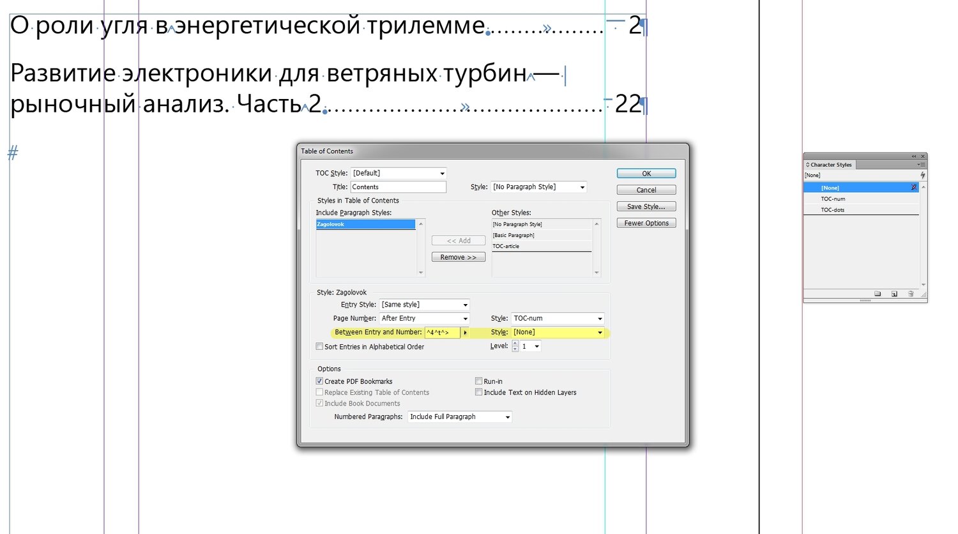The height and width of the screenshot is (534, 958).
Task: Click the Table of Contents title bar
Action: click(x=493, y=151)
